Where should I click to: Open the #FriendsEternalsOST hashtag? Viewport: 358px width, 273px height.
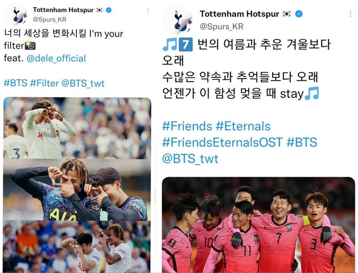pos(222,142)
